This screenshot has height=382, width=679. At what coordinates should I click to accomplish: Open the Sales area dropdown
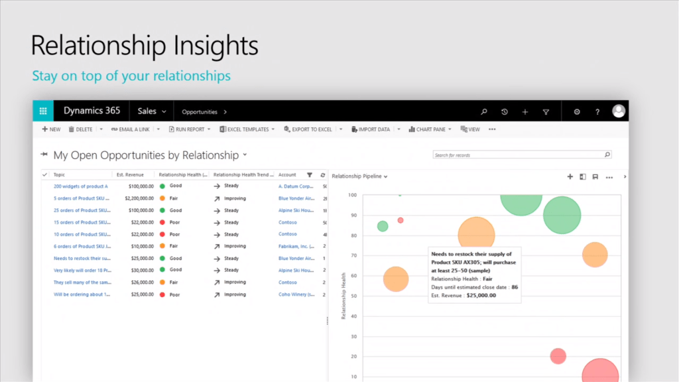coord(151,111)
